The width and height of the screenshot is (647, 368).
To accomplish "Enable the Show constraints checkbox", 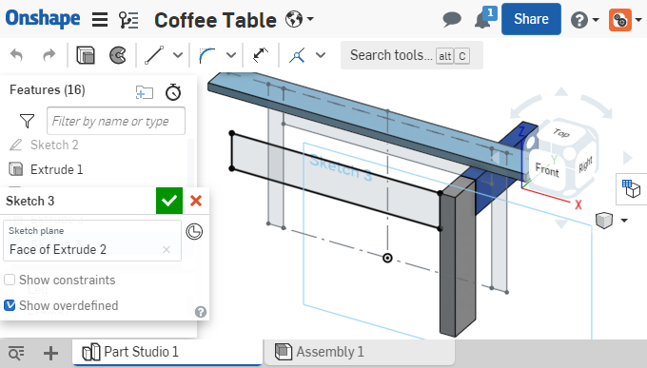I will 10,280.
